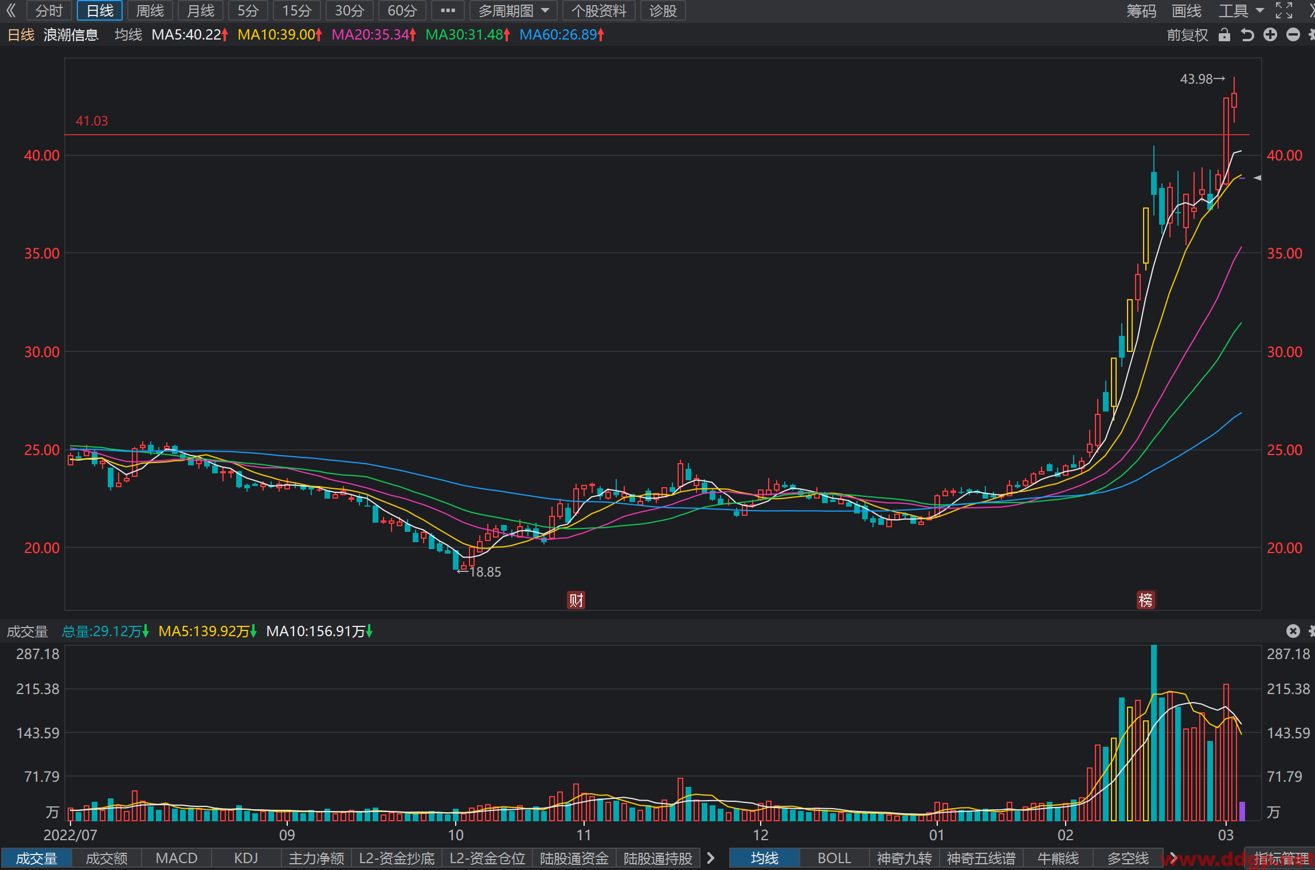This screenshot has height=870, width=1315.
Task: Open volume panel settings gear
Action: 1312,631
